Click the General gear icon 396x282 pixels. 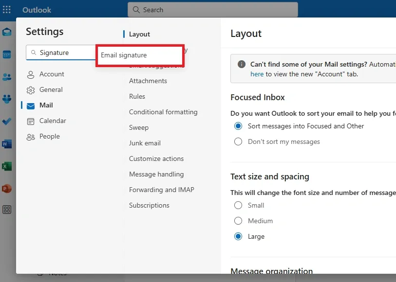[31, 90]
